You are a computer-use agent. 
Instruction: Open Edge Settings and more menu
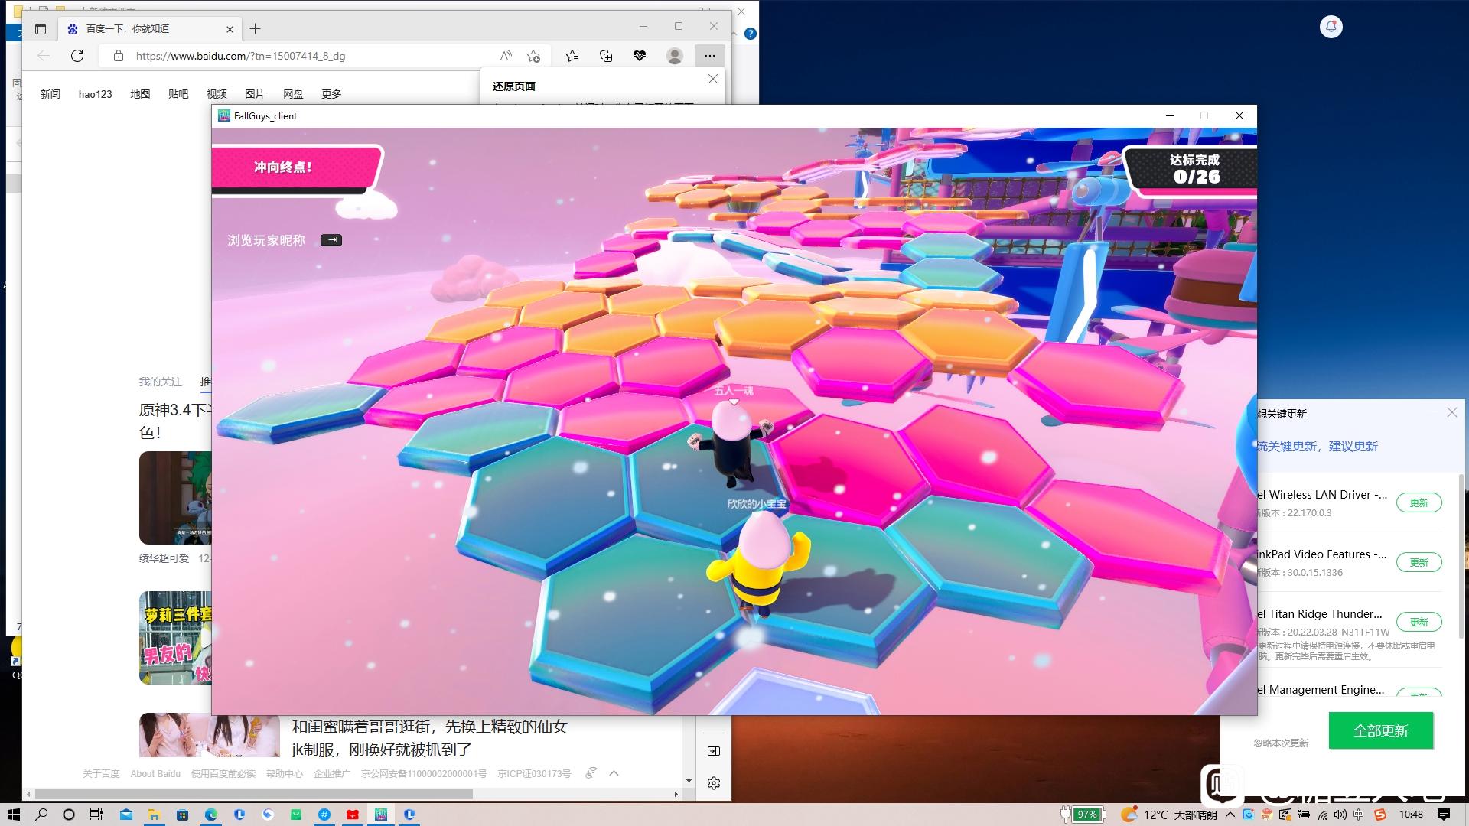tap(710, 56)
